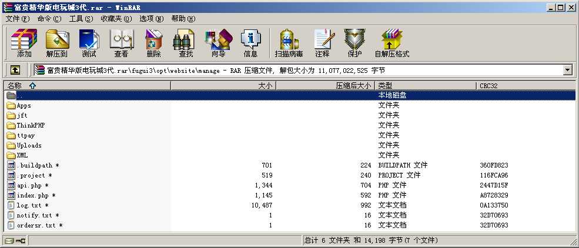Click the XML folder icon
Image resolution: width=579 pixels, height=248 pixels.
coord(11,155)
